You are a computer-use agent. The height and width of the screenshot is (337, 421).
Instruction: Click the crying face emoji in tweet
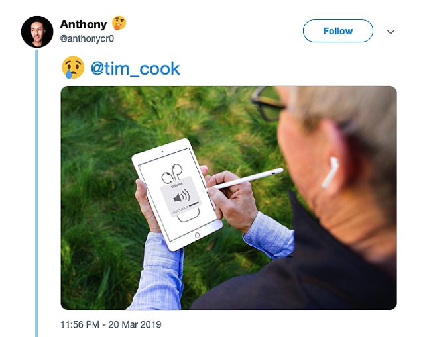click(x=73, y=68)
